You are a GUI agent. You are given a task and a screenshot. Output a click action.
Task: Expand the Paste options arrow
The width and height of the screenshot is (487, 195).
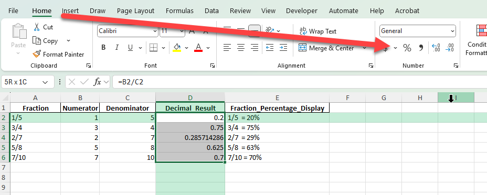point(18,53)
